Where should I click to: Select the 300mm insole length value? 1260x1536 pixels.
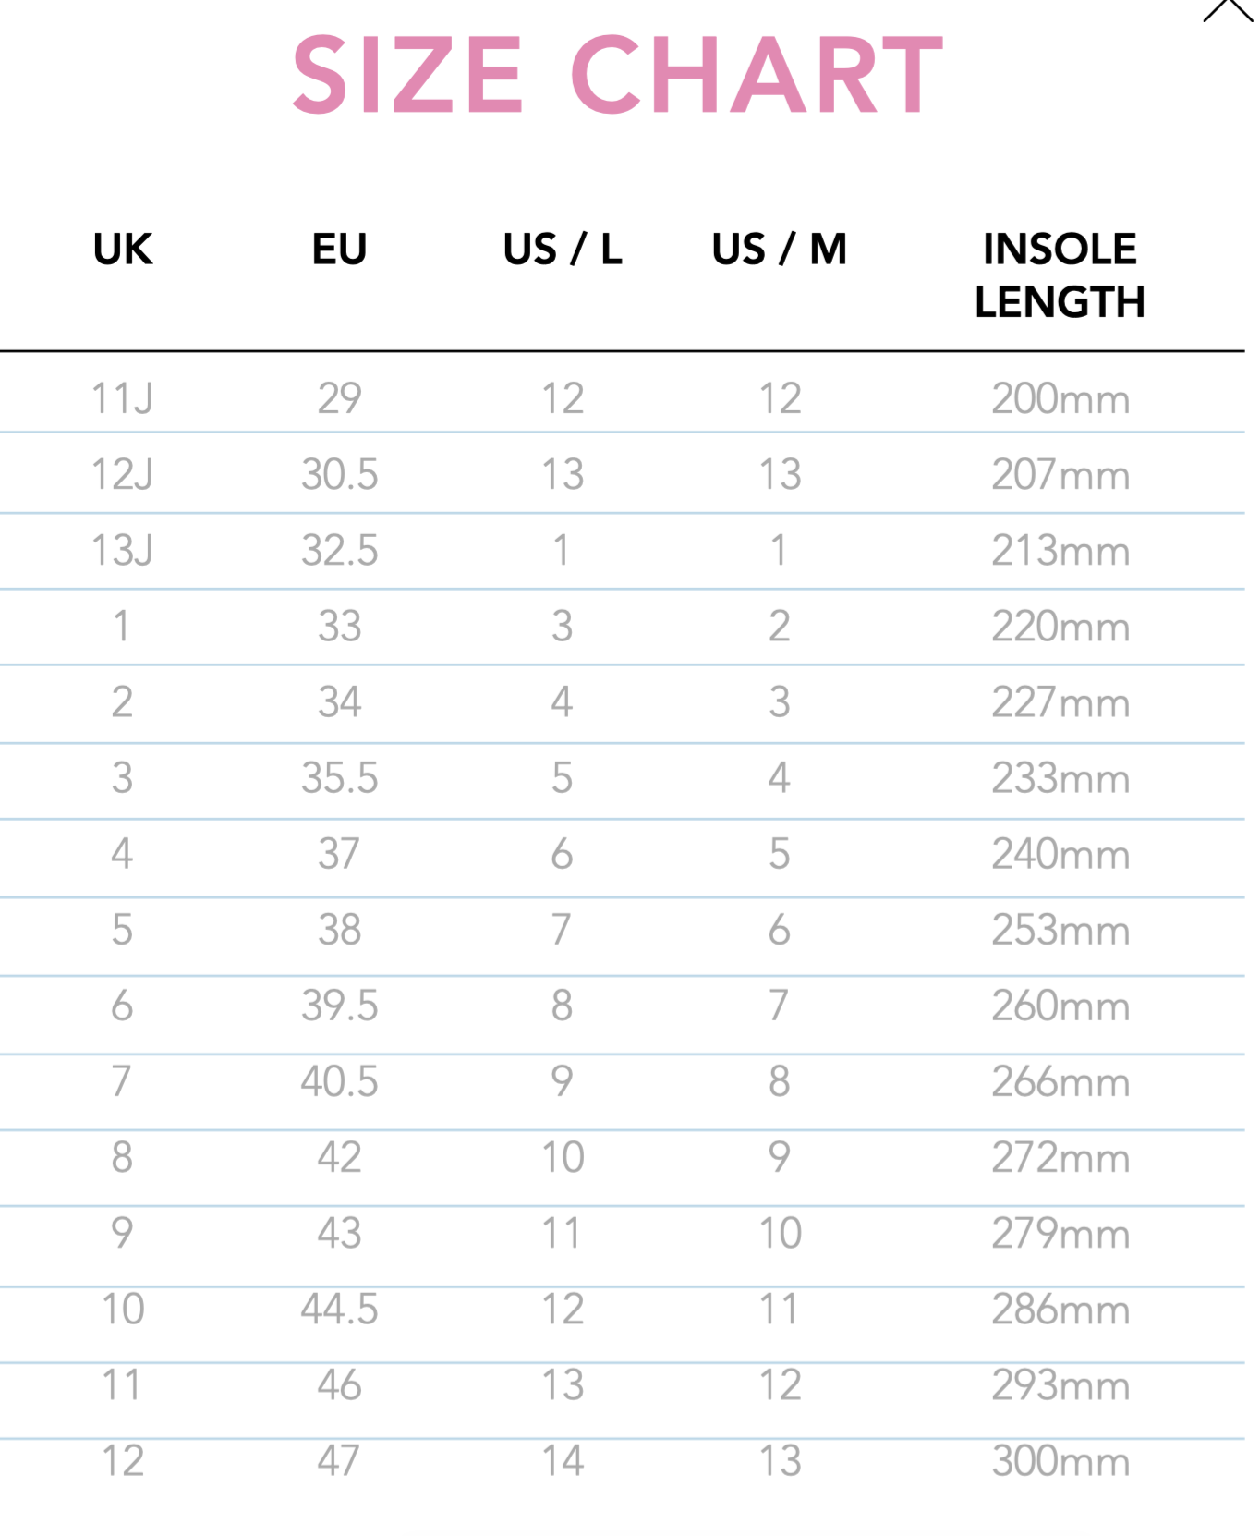1060,1461
